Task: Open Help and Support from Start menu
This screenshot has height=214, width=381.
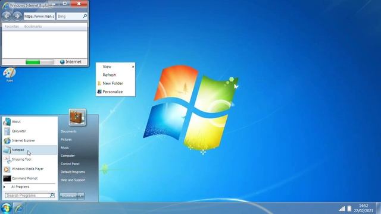Action: (73, 180)
